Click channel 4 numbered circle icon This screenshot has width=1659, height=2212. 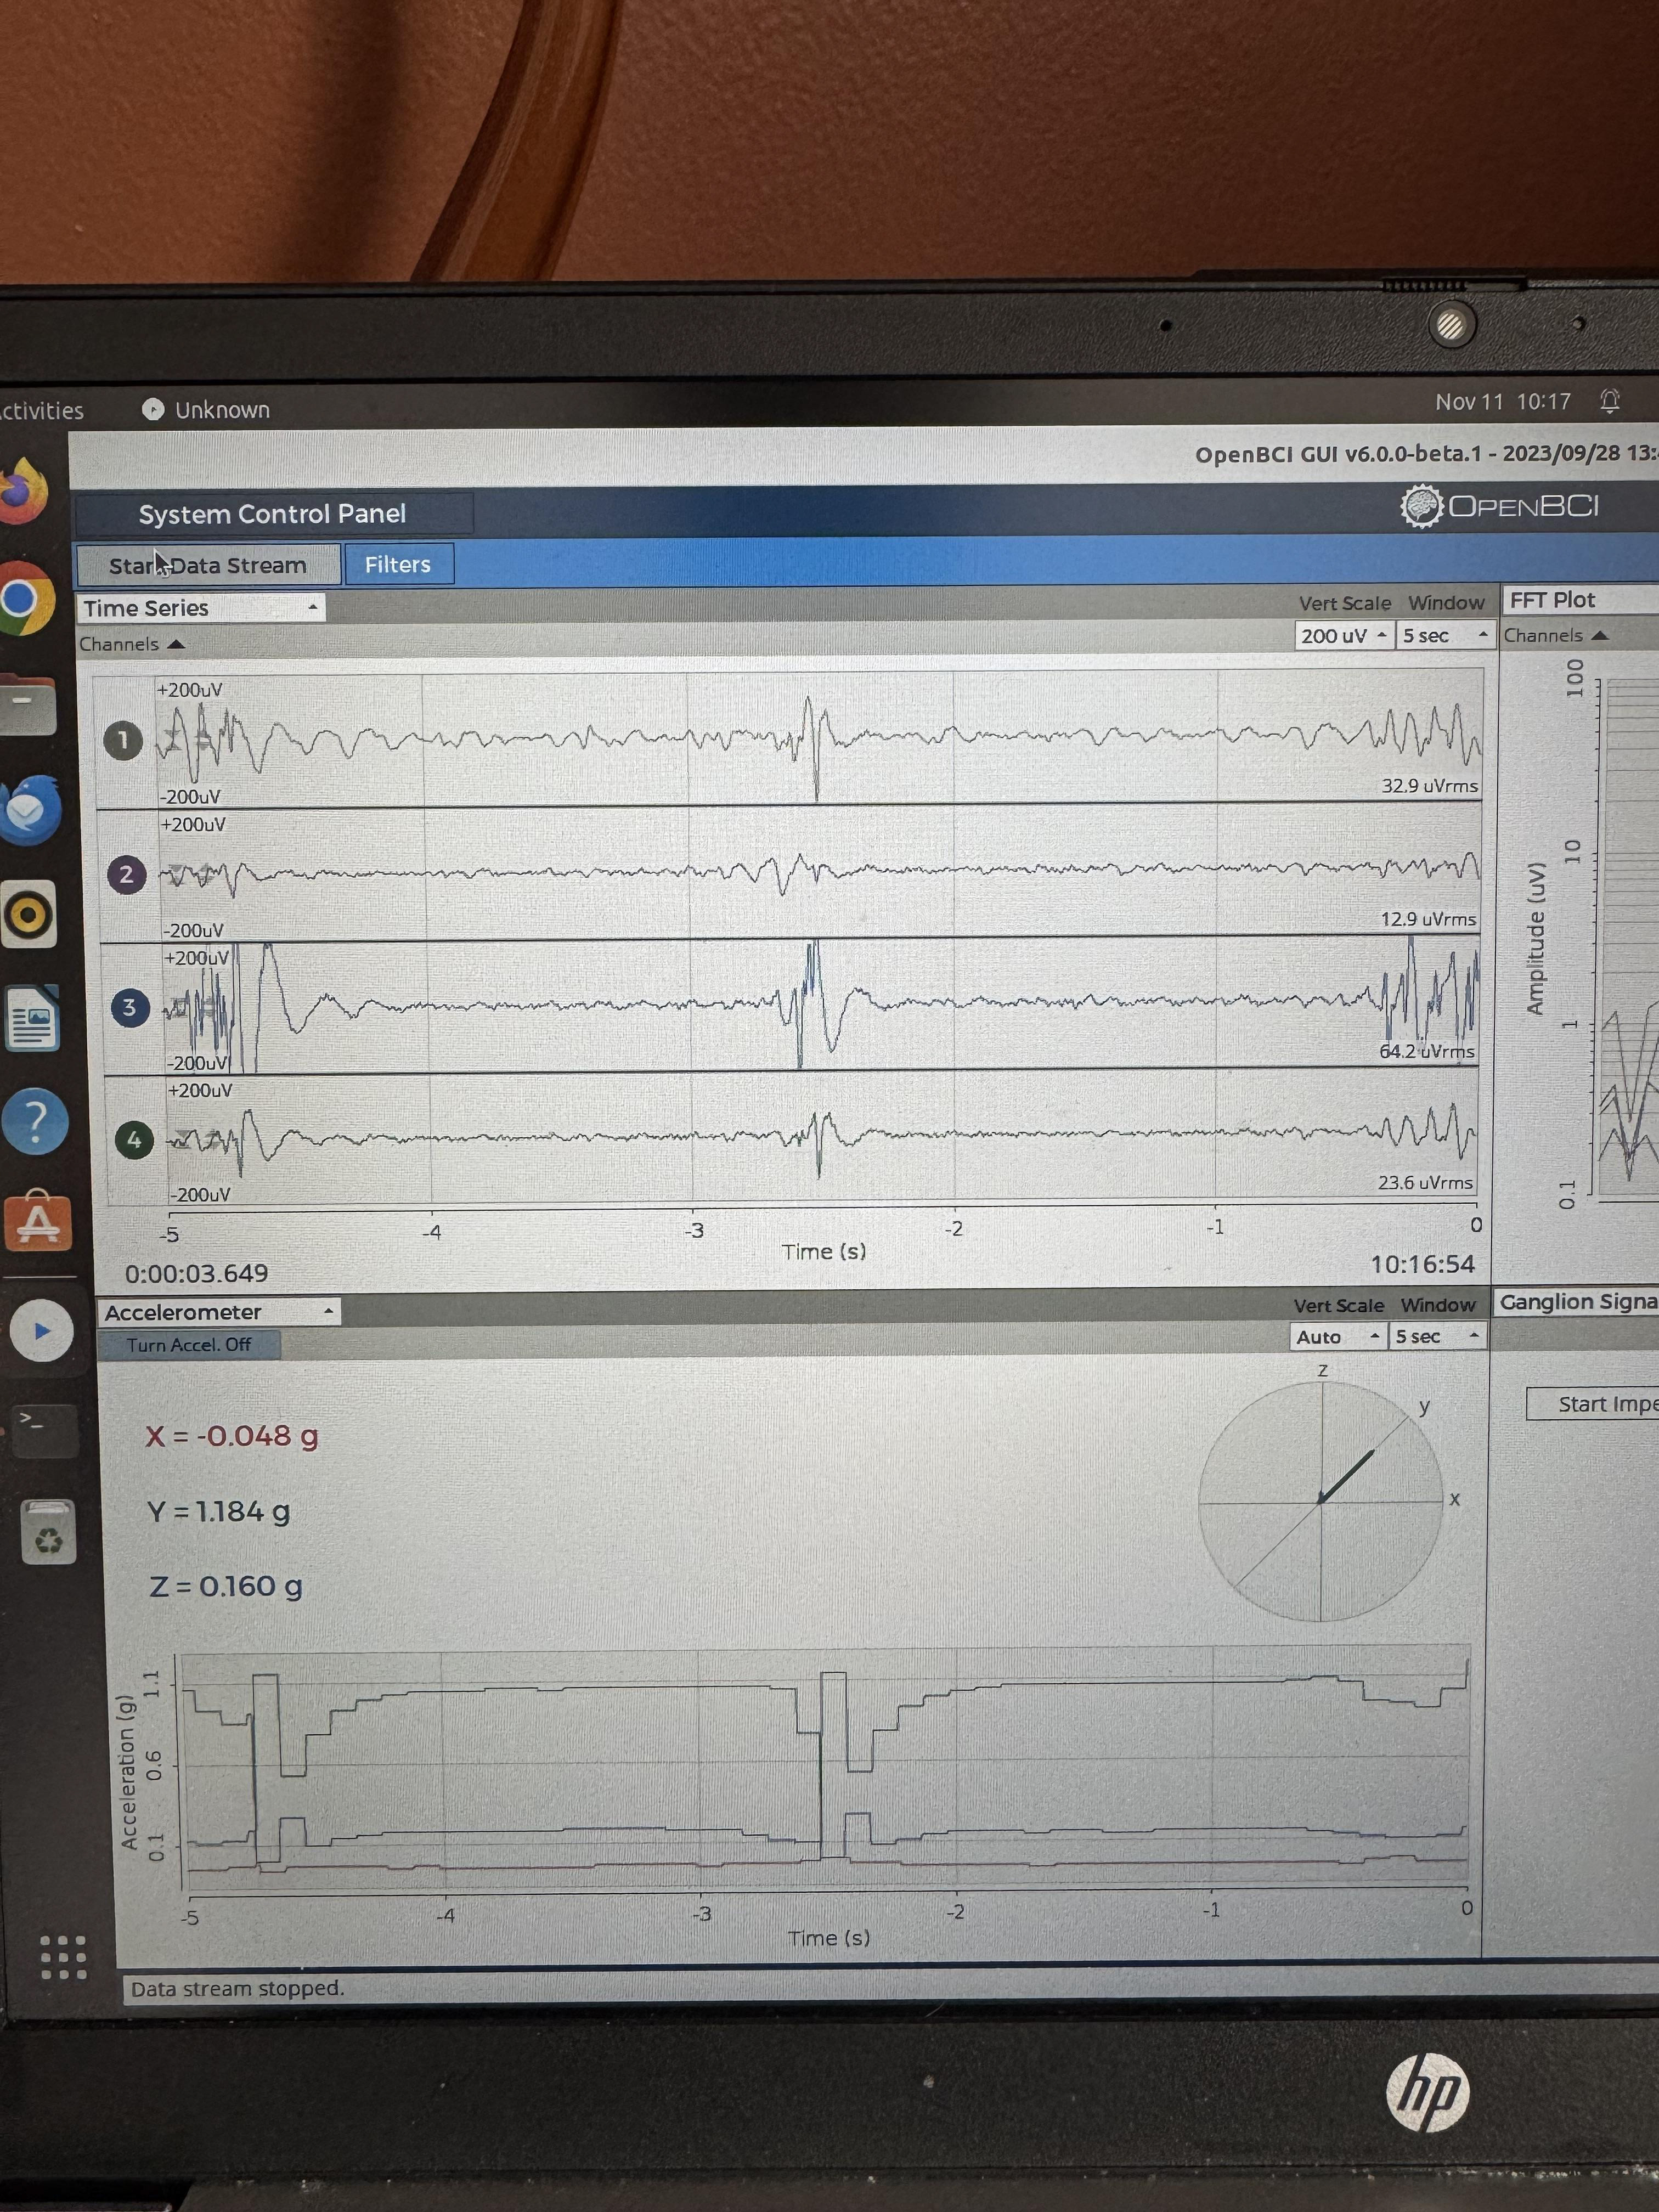coord(134,1139)
